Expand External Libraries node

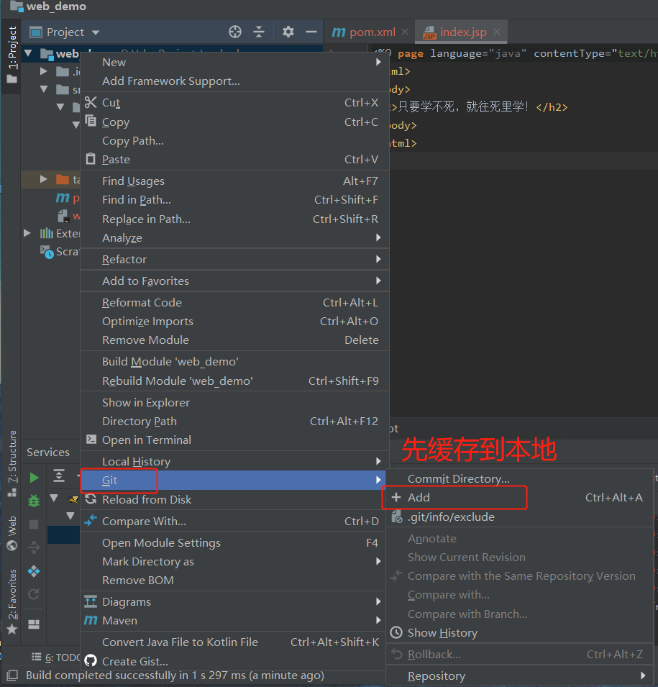[x=27, y=233]
